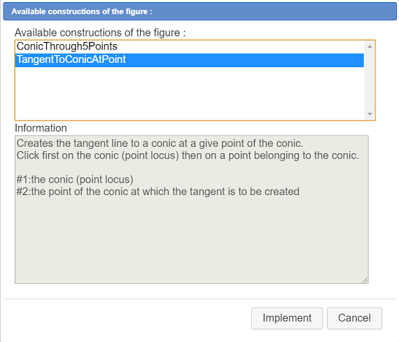
Task: Click the blank line between description and #1
Action: (191, 168)
